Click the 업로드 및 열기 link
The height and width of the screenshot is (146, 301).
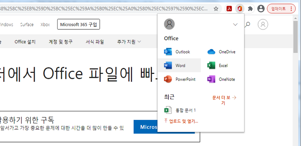[x=181, y=121]
